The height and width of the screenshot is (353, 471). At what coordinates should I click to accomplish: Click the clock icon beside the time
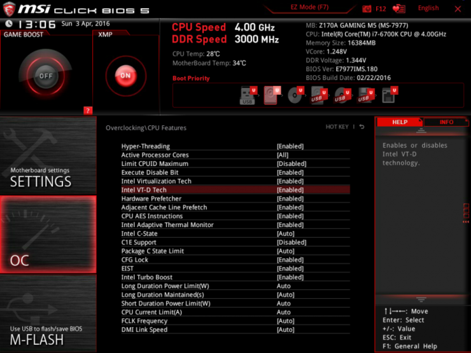pos(9,24)
